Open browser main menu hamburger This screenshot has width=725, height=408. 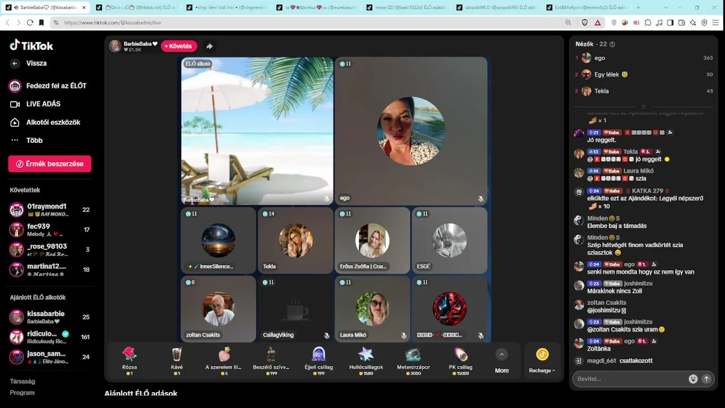716,23
